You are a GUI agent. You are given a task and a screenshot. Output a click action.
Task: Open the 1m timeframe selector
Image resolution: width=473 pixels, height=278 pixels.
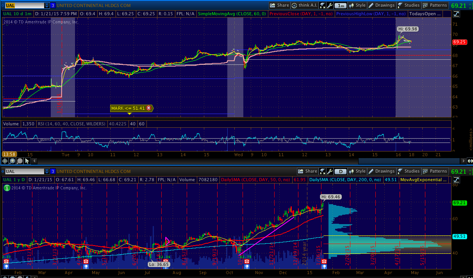point(341,5)
